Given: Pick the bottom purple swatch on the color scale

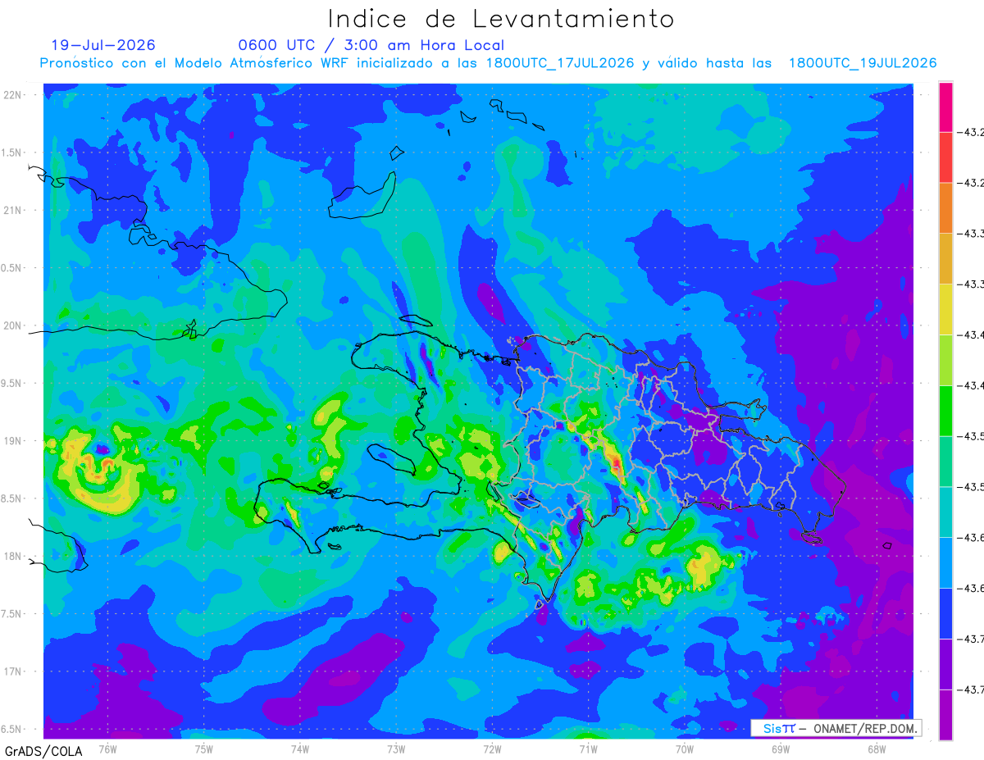Looking at the screenshot, I should click(x=945, y=714).
